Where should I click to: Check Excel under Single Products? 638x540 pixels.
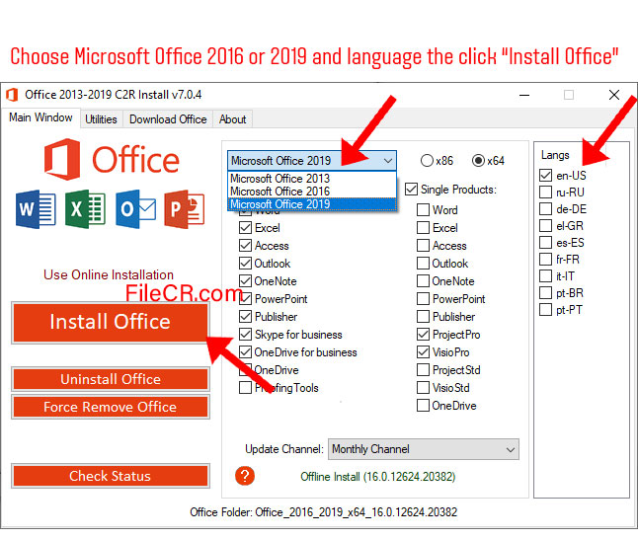click(x=423, y=228)
